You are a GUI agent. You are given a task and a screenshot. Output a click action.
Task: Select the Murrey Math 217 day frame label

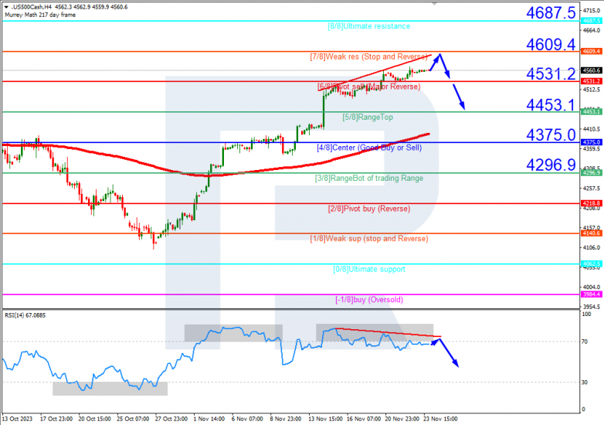pyautogui.click(x=40, y=15)
